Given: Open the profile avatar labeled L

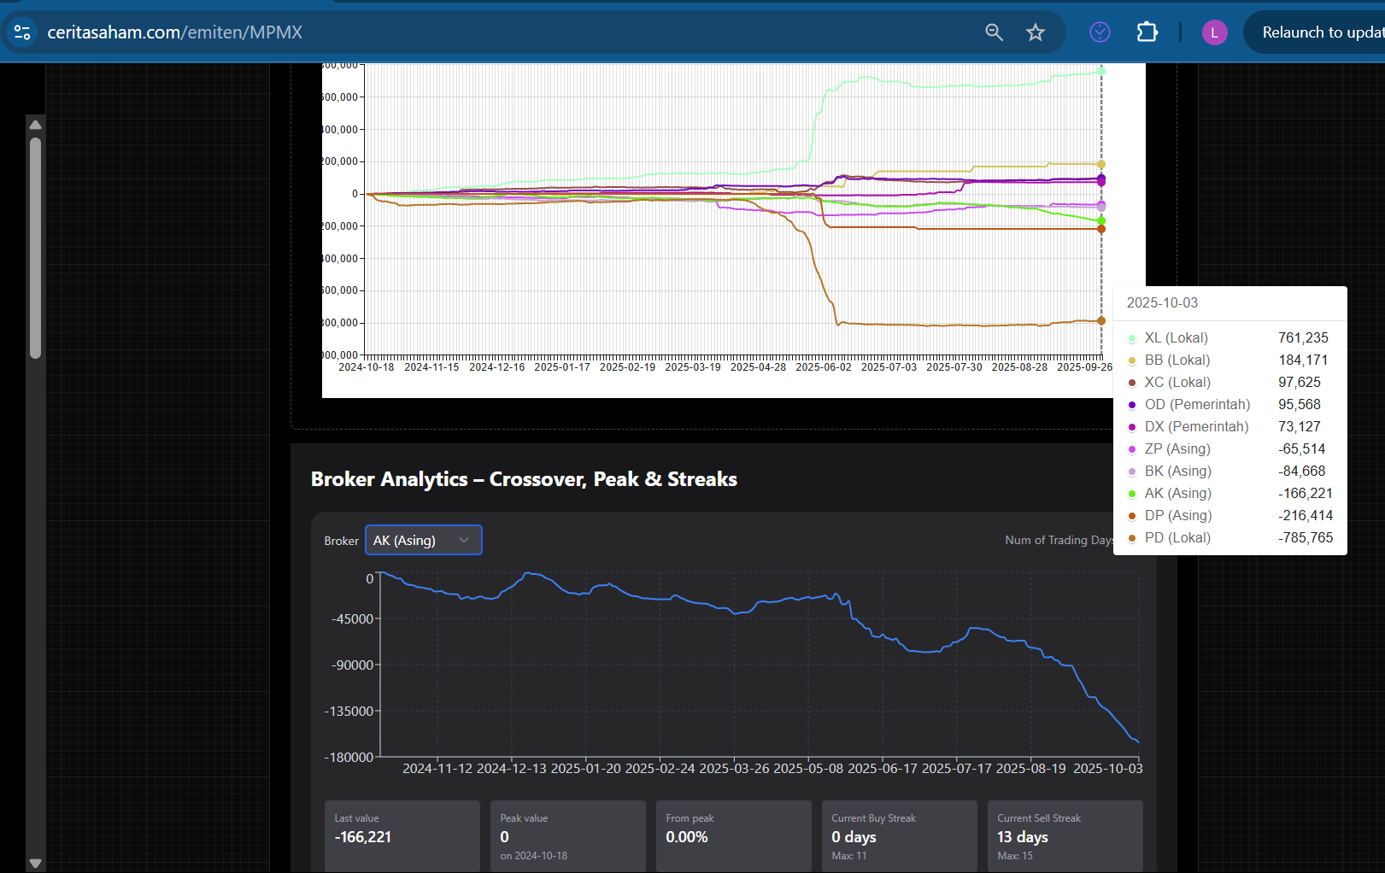Looking at the screenshot, I should point(1214,32).
